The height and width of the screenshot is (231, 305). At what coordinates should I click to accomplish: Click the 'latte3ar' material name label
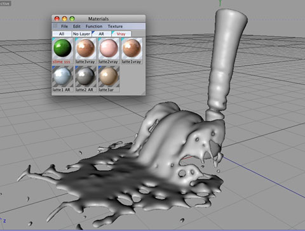coord(106,90)
